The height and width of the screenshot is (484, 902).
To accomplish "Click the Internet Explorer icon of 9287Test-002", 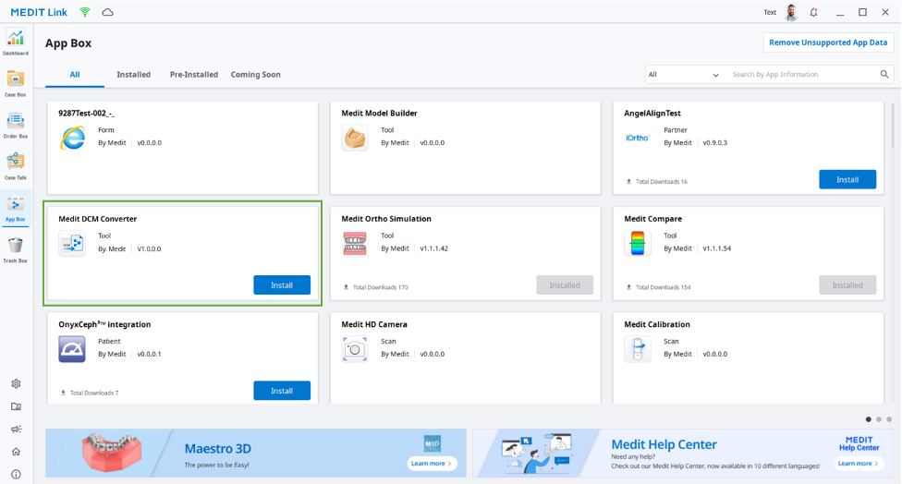I will [x=72, y=139].
